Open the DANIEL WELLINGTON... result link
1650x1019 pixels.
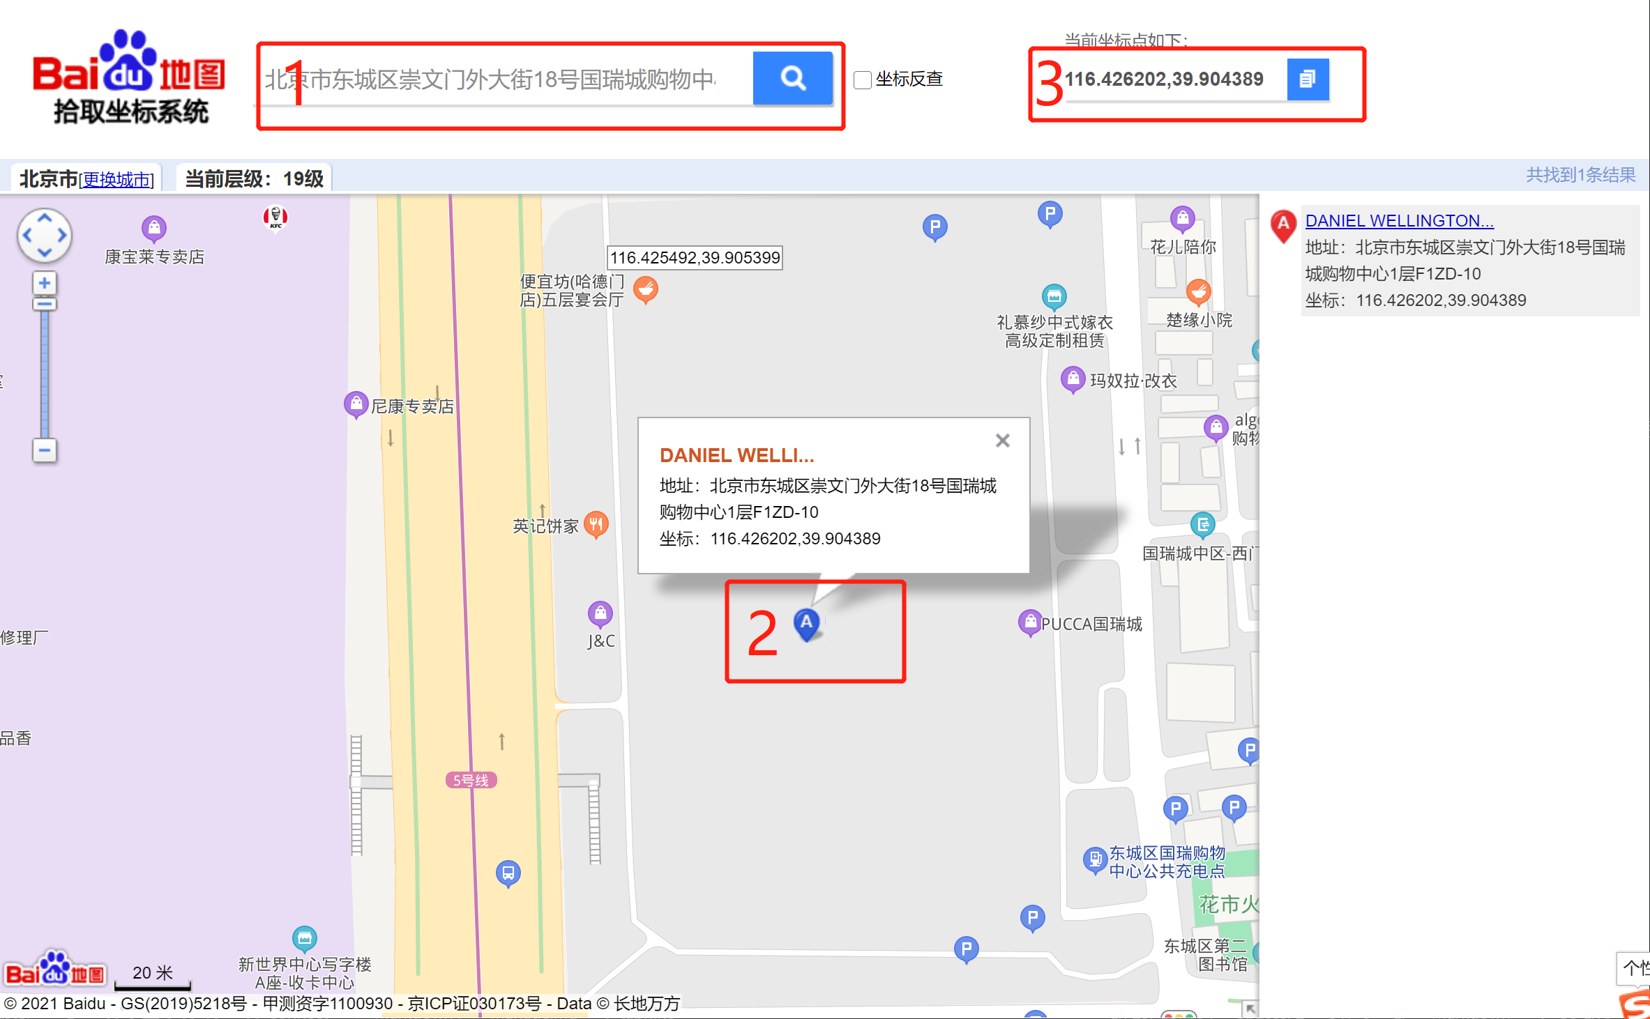[1399, 221]
